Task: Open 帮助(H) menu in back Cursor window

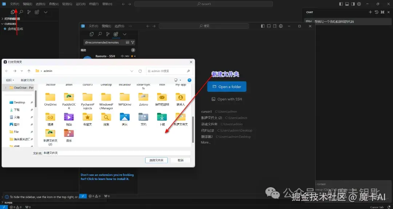Action: (107, 4)
